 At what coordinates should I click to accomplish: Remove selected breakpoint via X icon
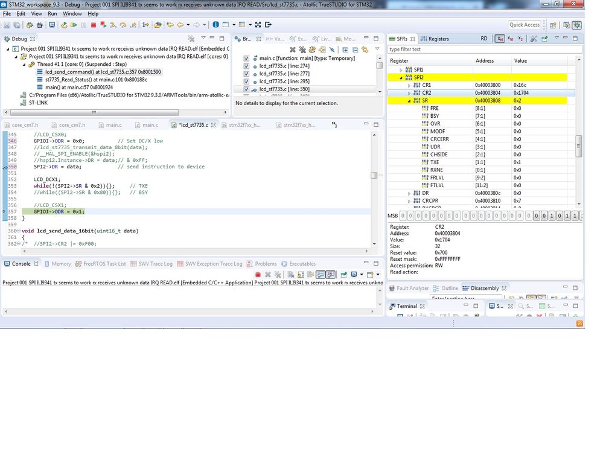[x=293, y=50]
